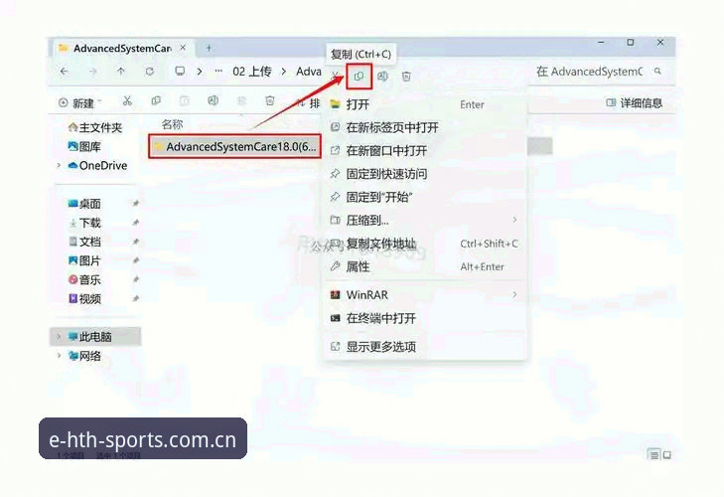The image size is (724, 497).
Task: Show hidden breadcrumb path with the ellipsis
Action: point(218,72)
